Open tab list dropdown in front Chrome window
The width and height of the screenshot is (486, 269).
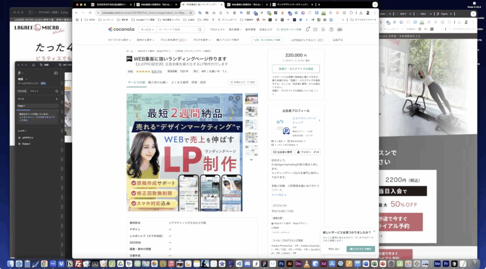(375, 5)
